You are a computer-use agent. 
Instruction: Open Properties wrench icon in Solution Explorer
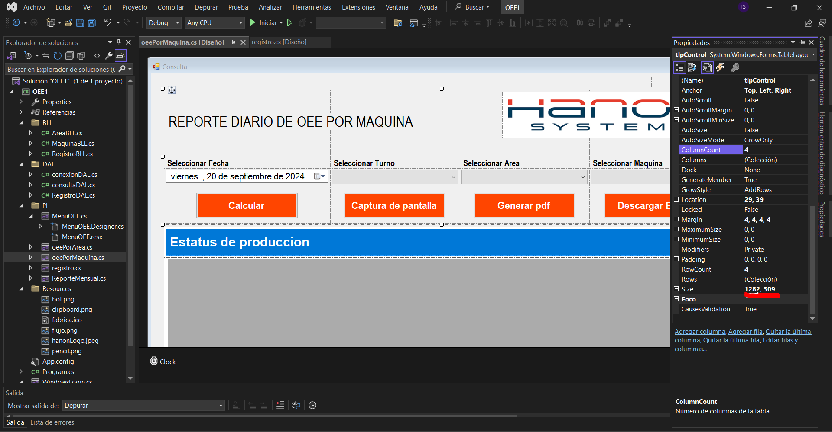coord(109,56)
